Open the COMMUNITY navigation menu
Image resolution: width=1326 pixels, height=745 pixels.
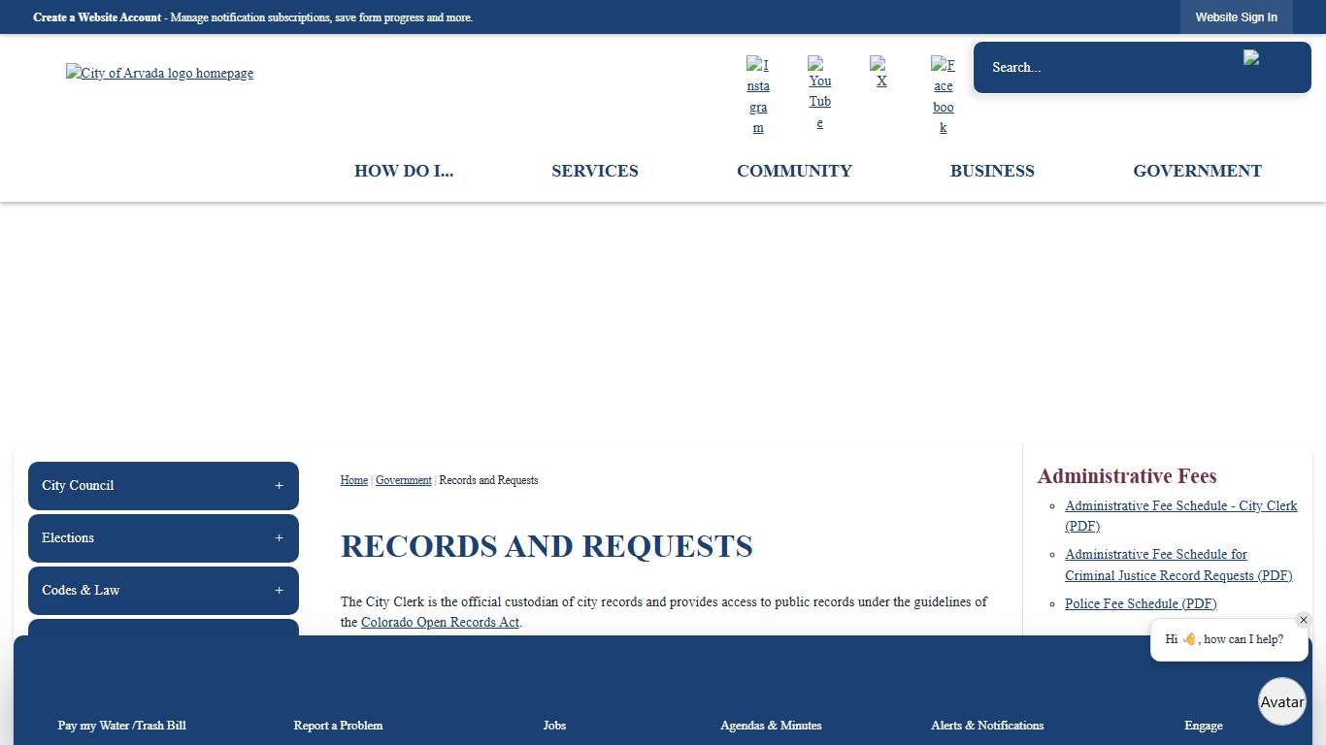click(x=794, y=171)
